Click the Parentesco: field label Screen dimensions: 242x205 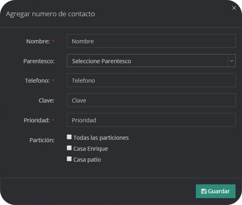pyautogui.click(x=39, y=61)
